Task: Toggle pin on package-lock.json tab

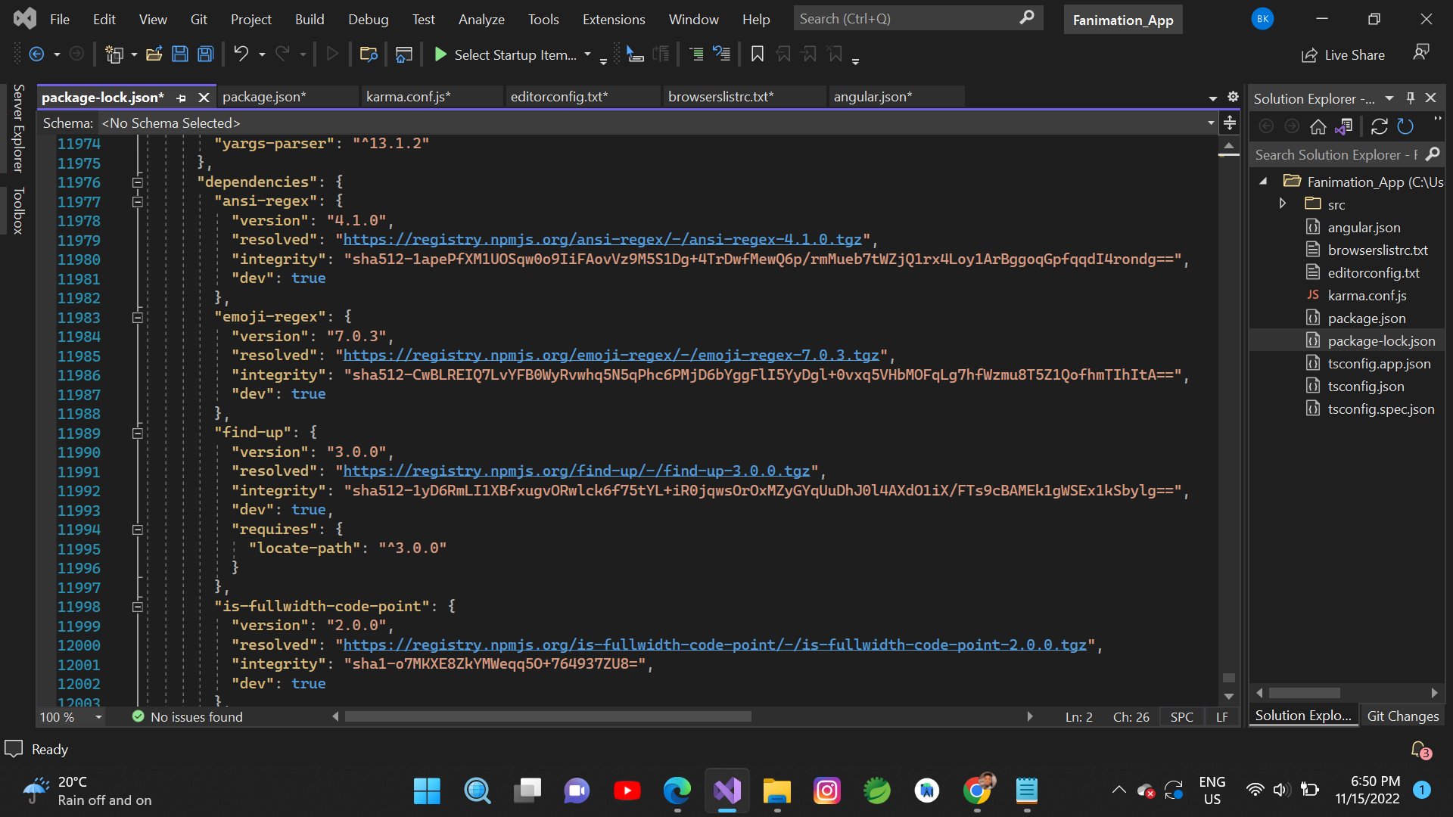Action: pos(182,98)
